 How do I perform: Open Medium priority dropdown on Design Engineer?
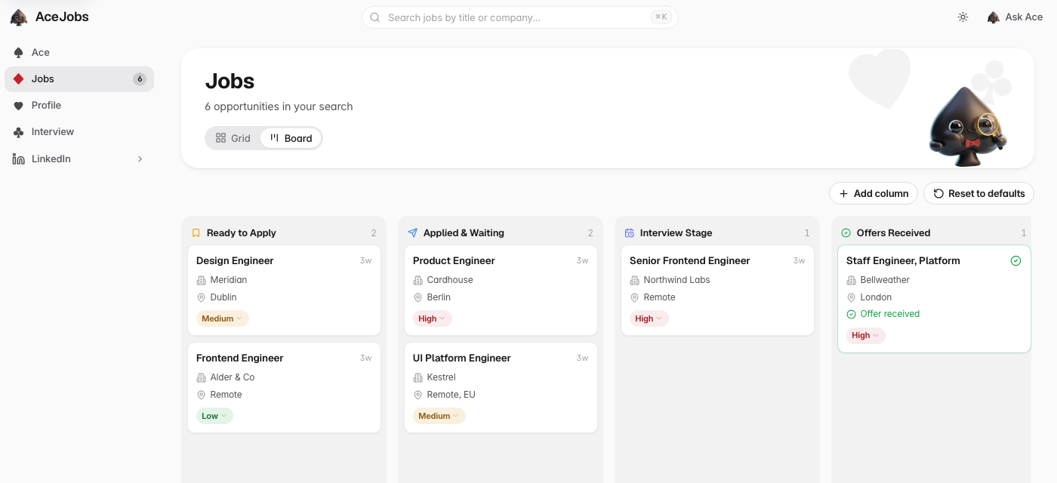tap(223, 318)
